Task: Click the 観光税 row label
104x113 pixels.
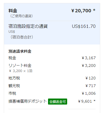Action: tap(14, 86)
